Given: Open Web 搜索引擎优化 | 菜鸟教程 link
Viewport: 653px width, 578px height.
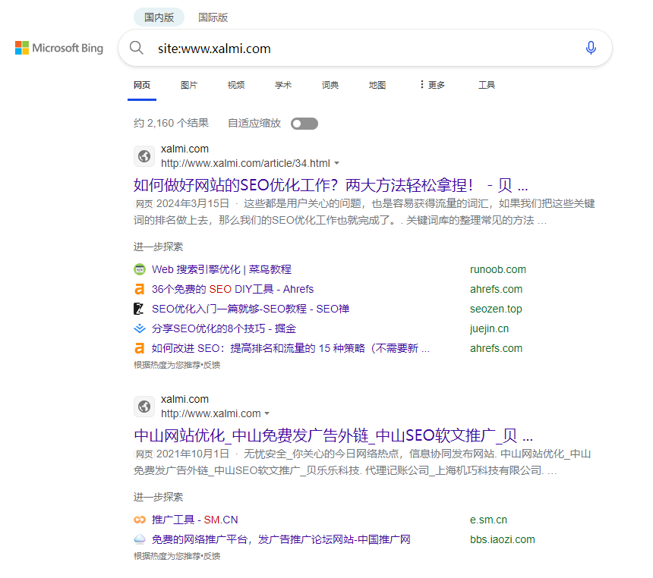Looking at the screenshot, I should 222,269.
